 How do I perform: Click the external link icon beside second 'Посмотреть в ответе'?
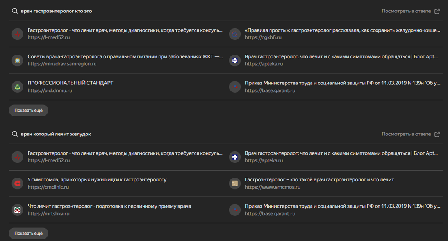coord(437,134)
